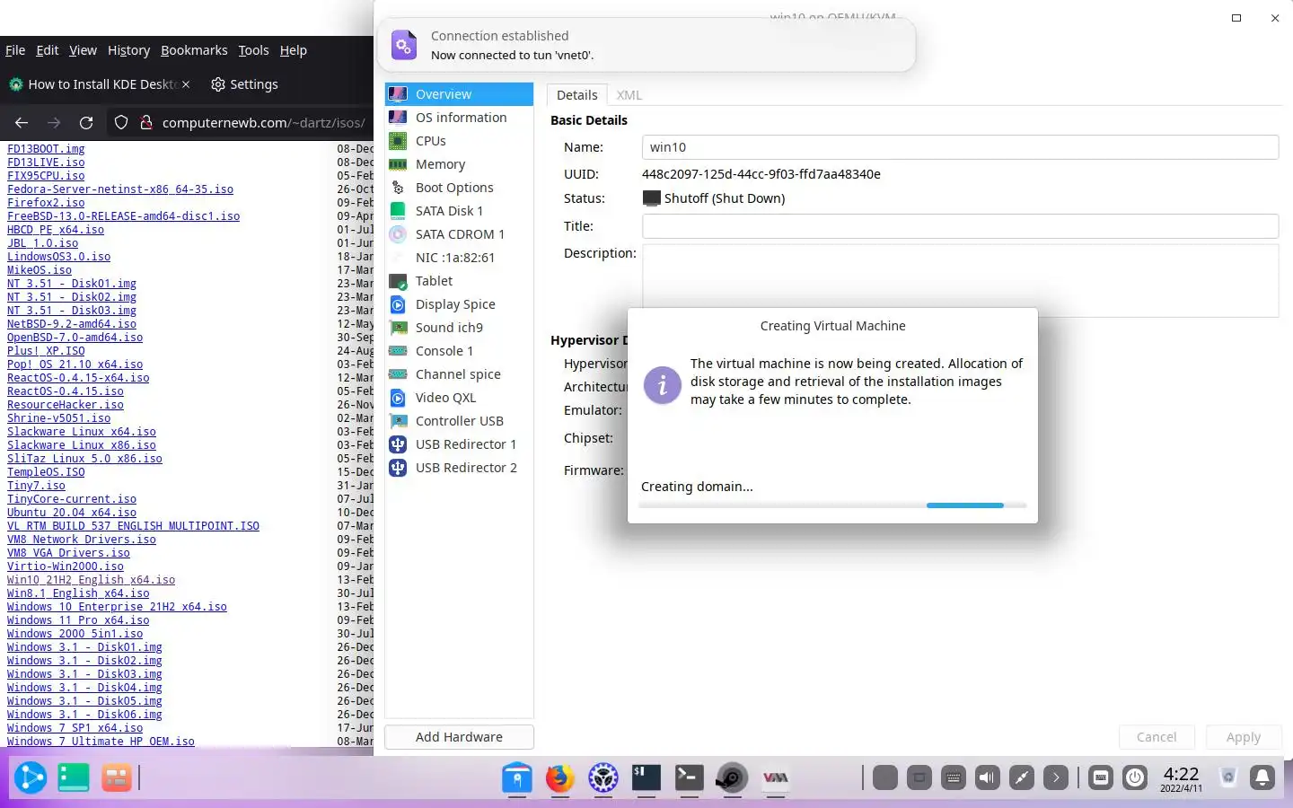Click the Creating domain progress bar
The height and width of the screenshot is (808, 1293).
[x=832, y=505]
